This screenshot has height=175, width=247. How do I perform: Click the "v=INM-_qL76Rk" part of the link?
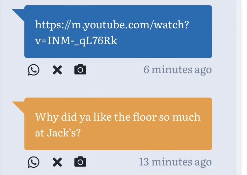point(76,41)
